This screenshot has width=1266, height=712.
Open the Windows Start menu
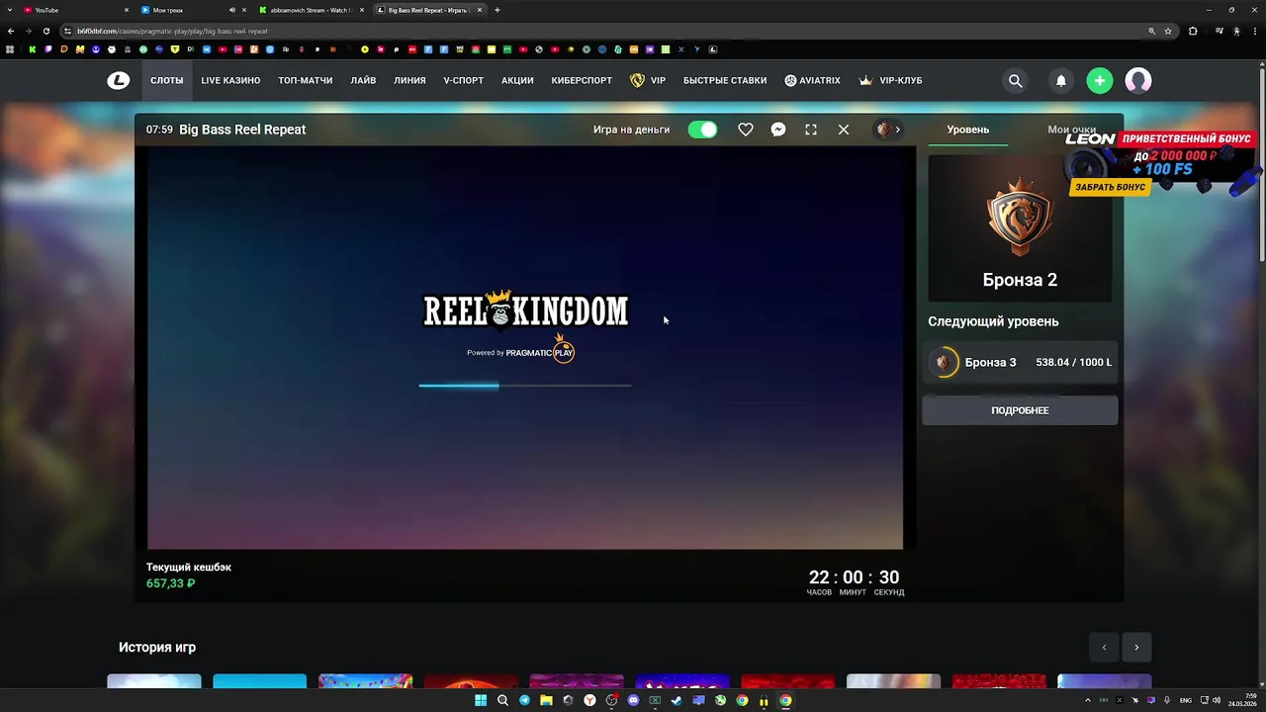coord(481,700)
